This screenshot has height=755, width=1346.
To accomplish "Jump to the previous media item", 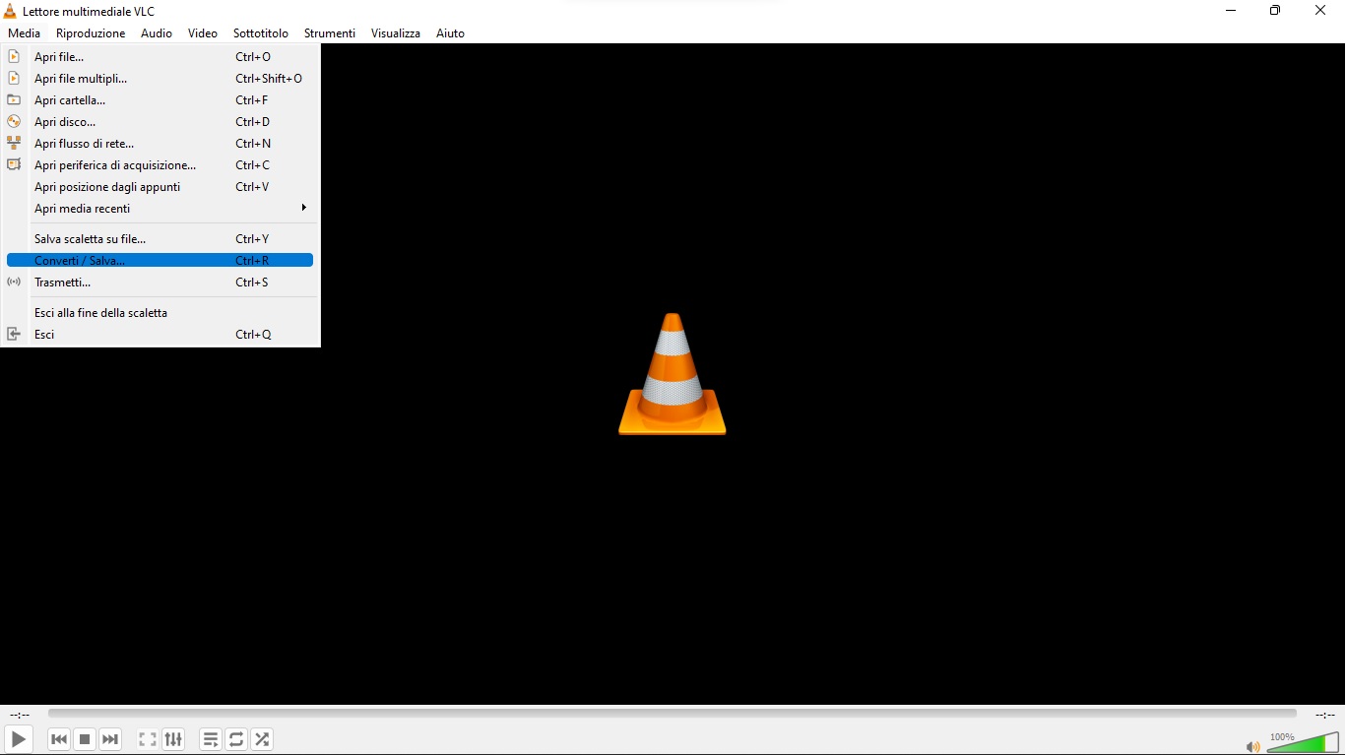I will [x=58, y=739].
